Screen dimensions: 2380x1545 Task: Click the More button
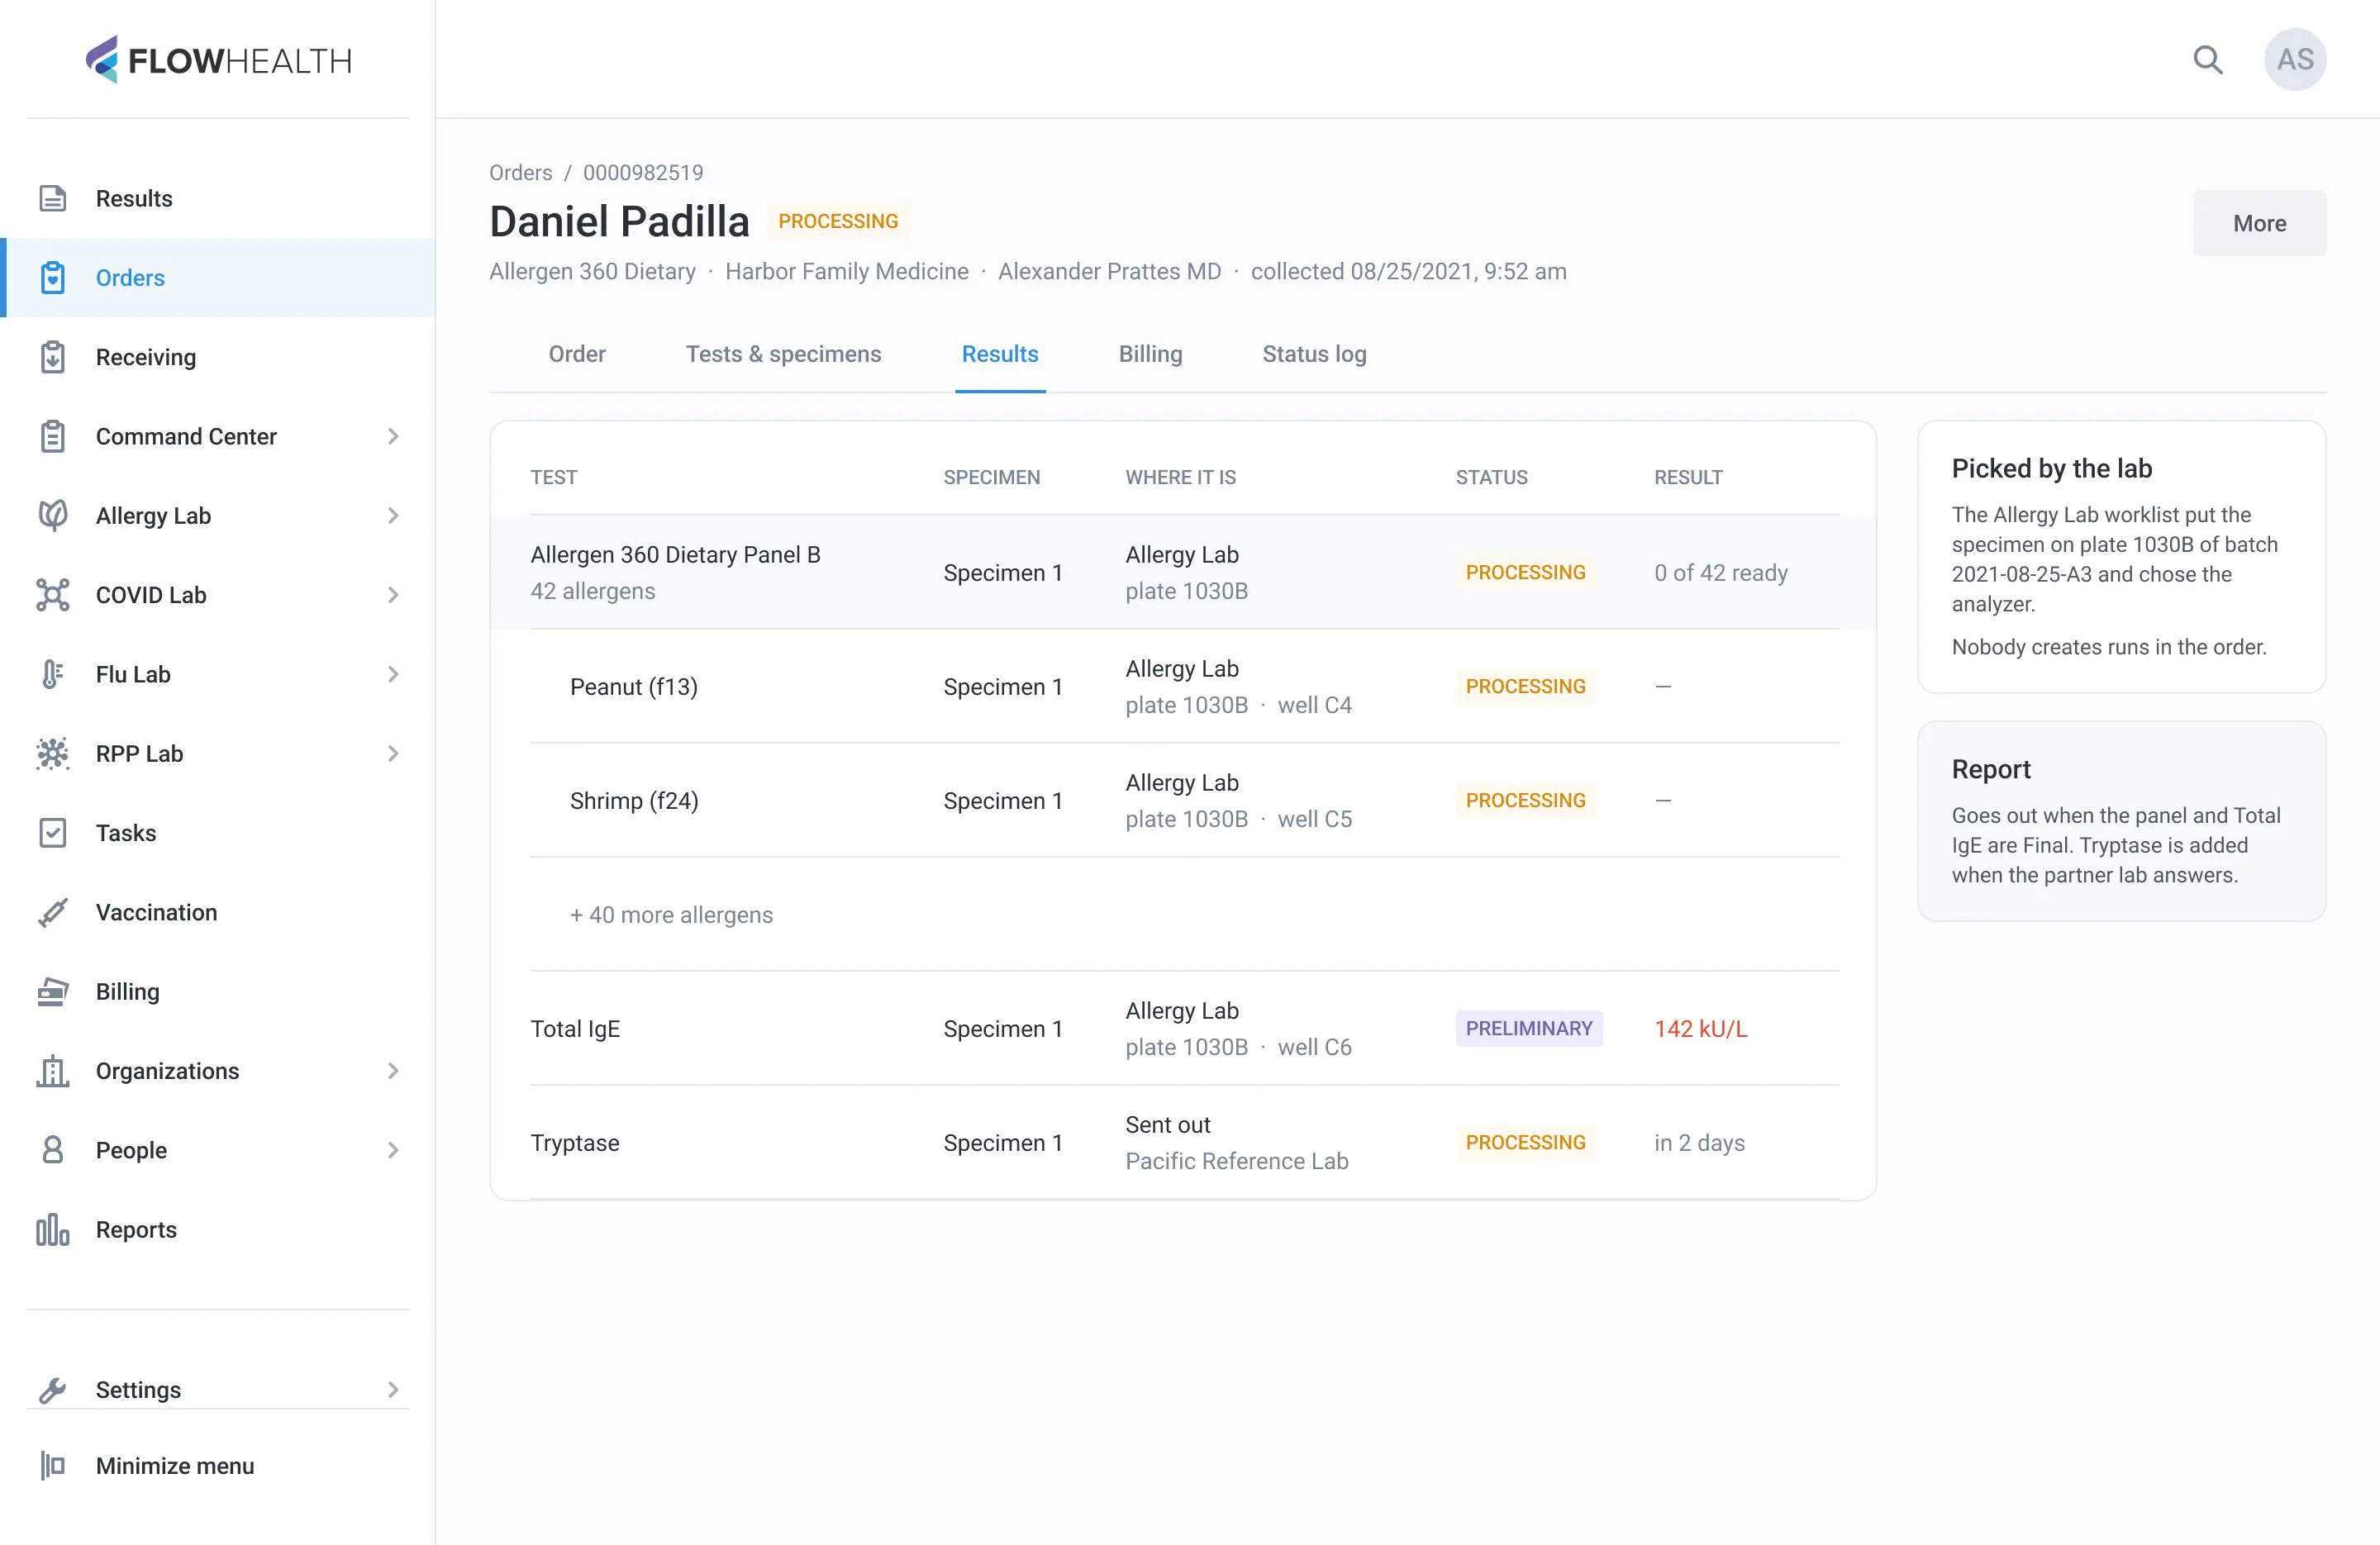(x=2259, y=223)
